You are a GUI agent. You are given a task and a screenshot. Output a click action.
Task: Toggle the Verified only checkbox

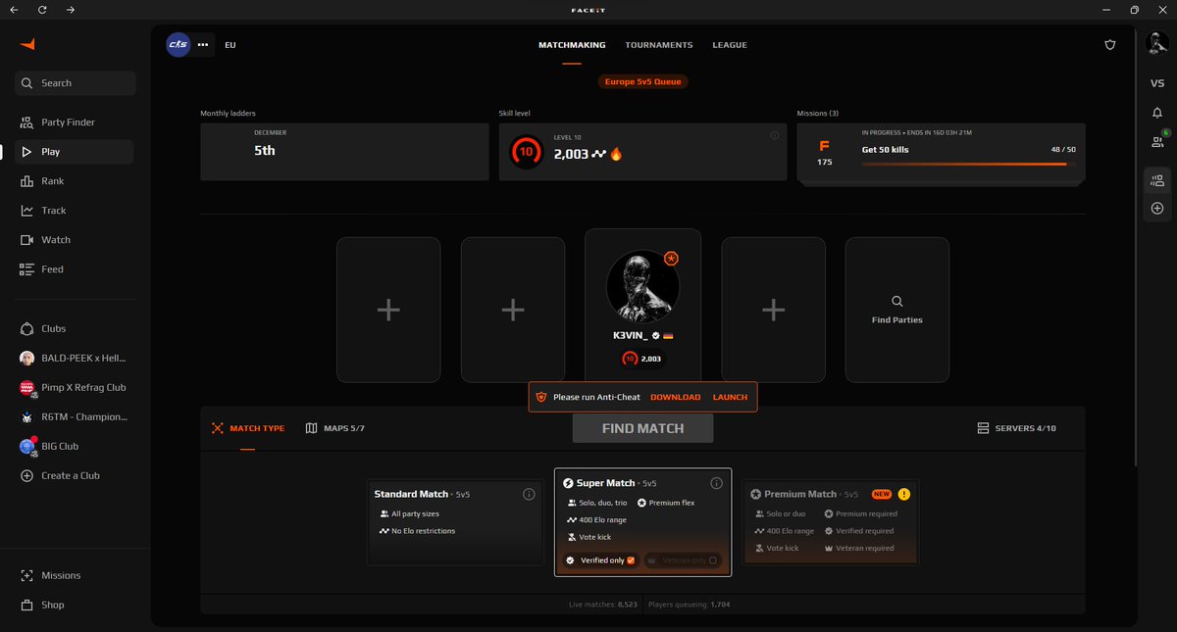tap(632, 560)
